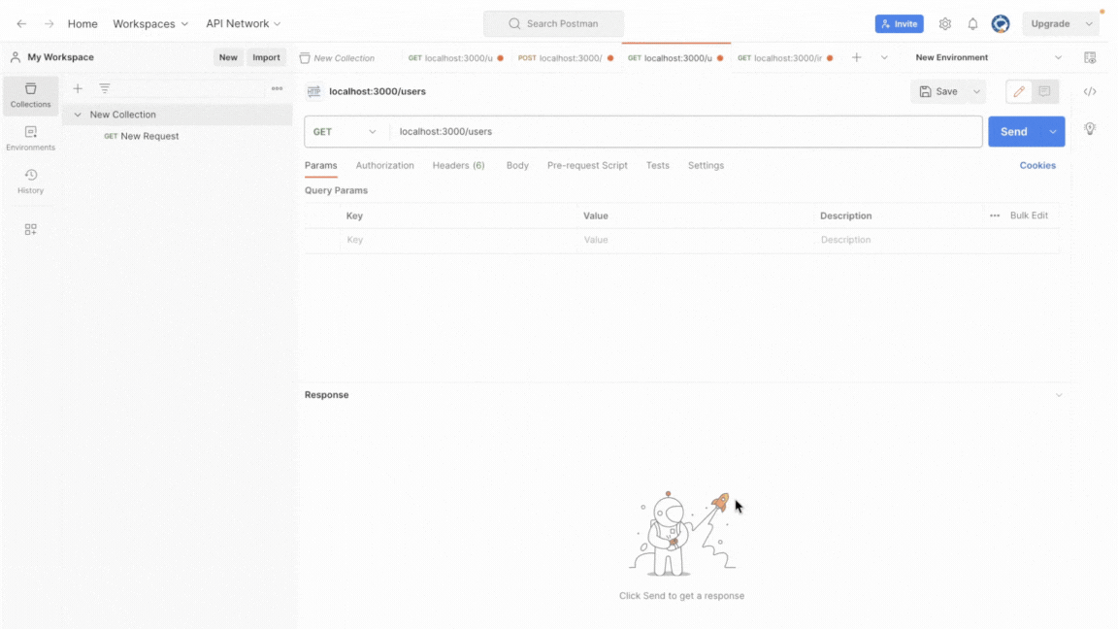Click the Send button
The width and height of the screenshot is (1118, 629).
point(1014,131)
